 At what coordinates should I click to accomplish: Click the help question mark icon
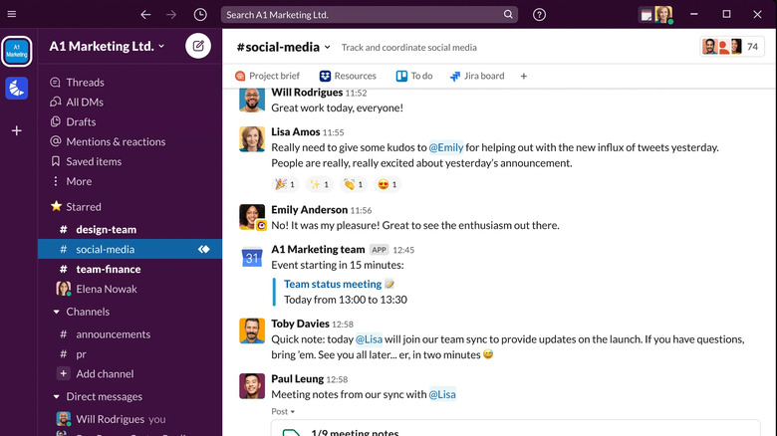tap(539, 15)
